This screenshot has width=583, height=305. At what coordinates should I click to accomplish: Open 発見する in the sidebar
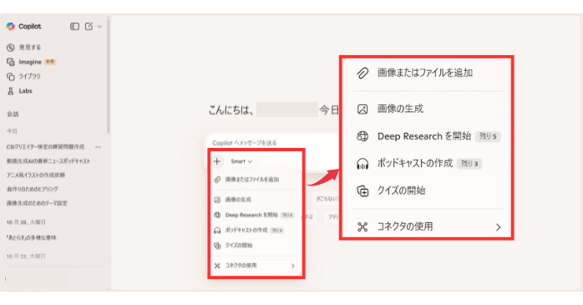click(23, 48)
